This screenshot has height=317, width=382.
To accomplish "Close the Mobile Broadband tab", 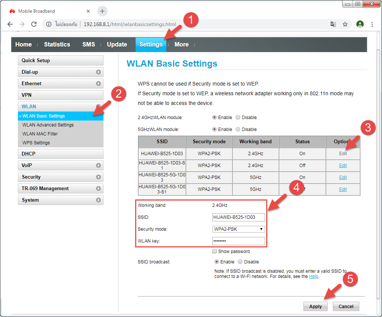I will pos(88,11).
